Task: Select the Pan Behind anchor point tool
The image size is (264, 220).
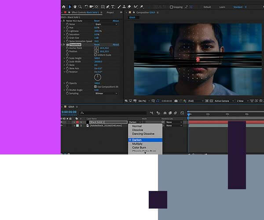Action: pos(96,7)
